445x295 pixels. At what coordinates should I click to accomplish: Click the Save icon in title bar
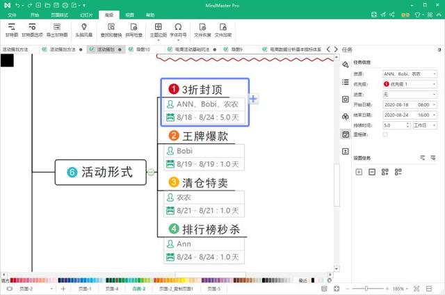(x=56, y=6)
